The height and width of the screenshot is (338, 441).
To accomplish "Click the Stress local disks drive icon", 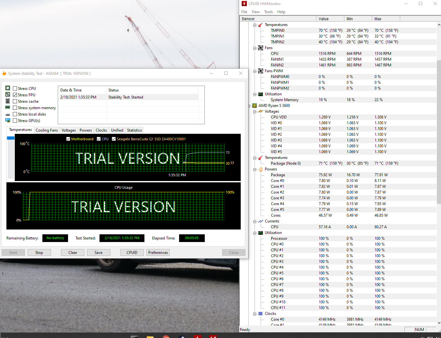I will [8, 114].
